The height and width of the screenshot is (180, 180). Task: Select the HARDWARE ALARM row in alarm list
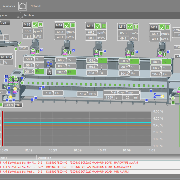pyautogui.click(x=87, y=163)
